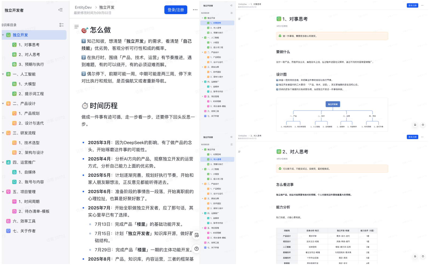Open 1、技术选型 in the large sidebar tree
This screenshot has width=430, height=265.
pos(29,143)
